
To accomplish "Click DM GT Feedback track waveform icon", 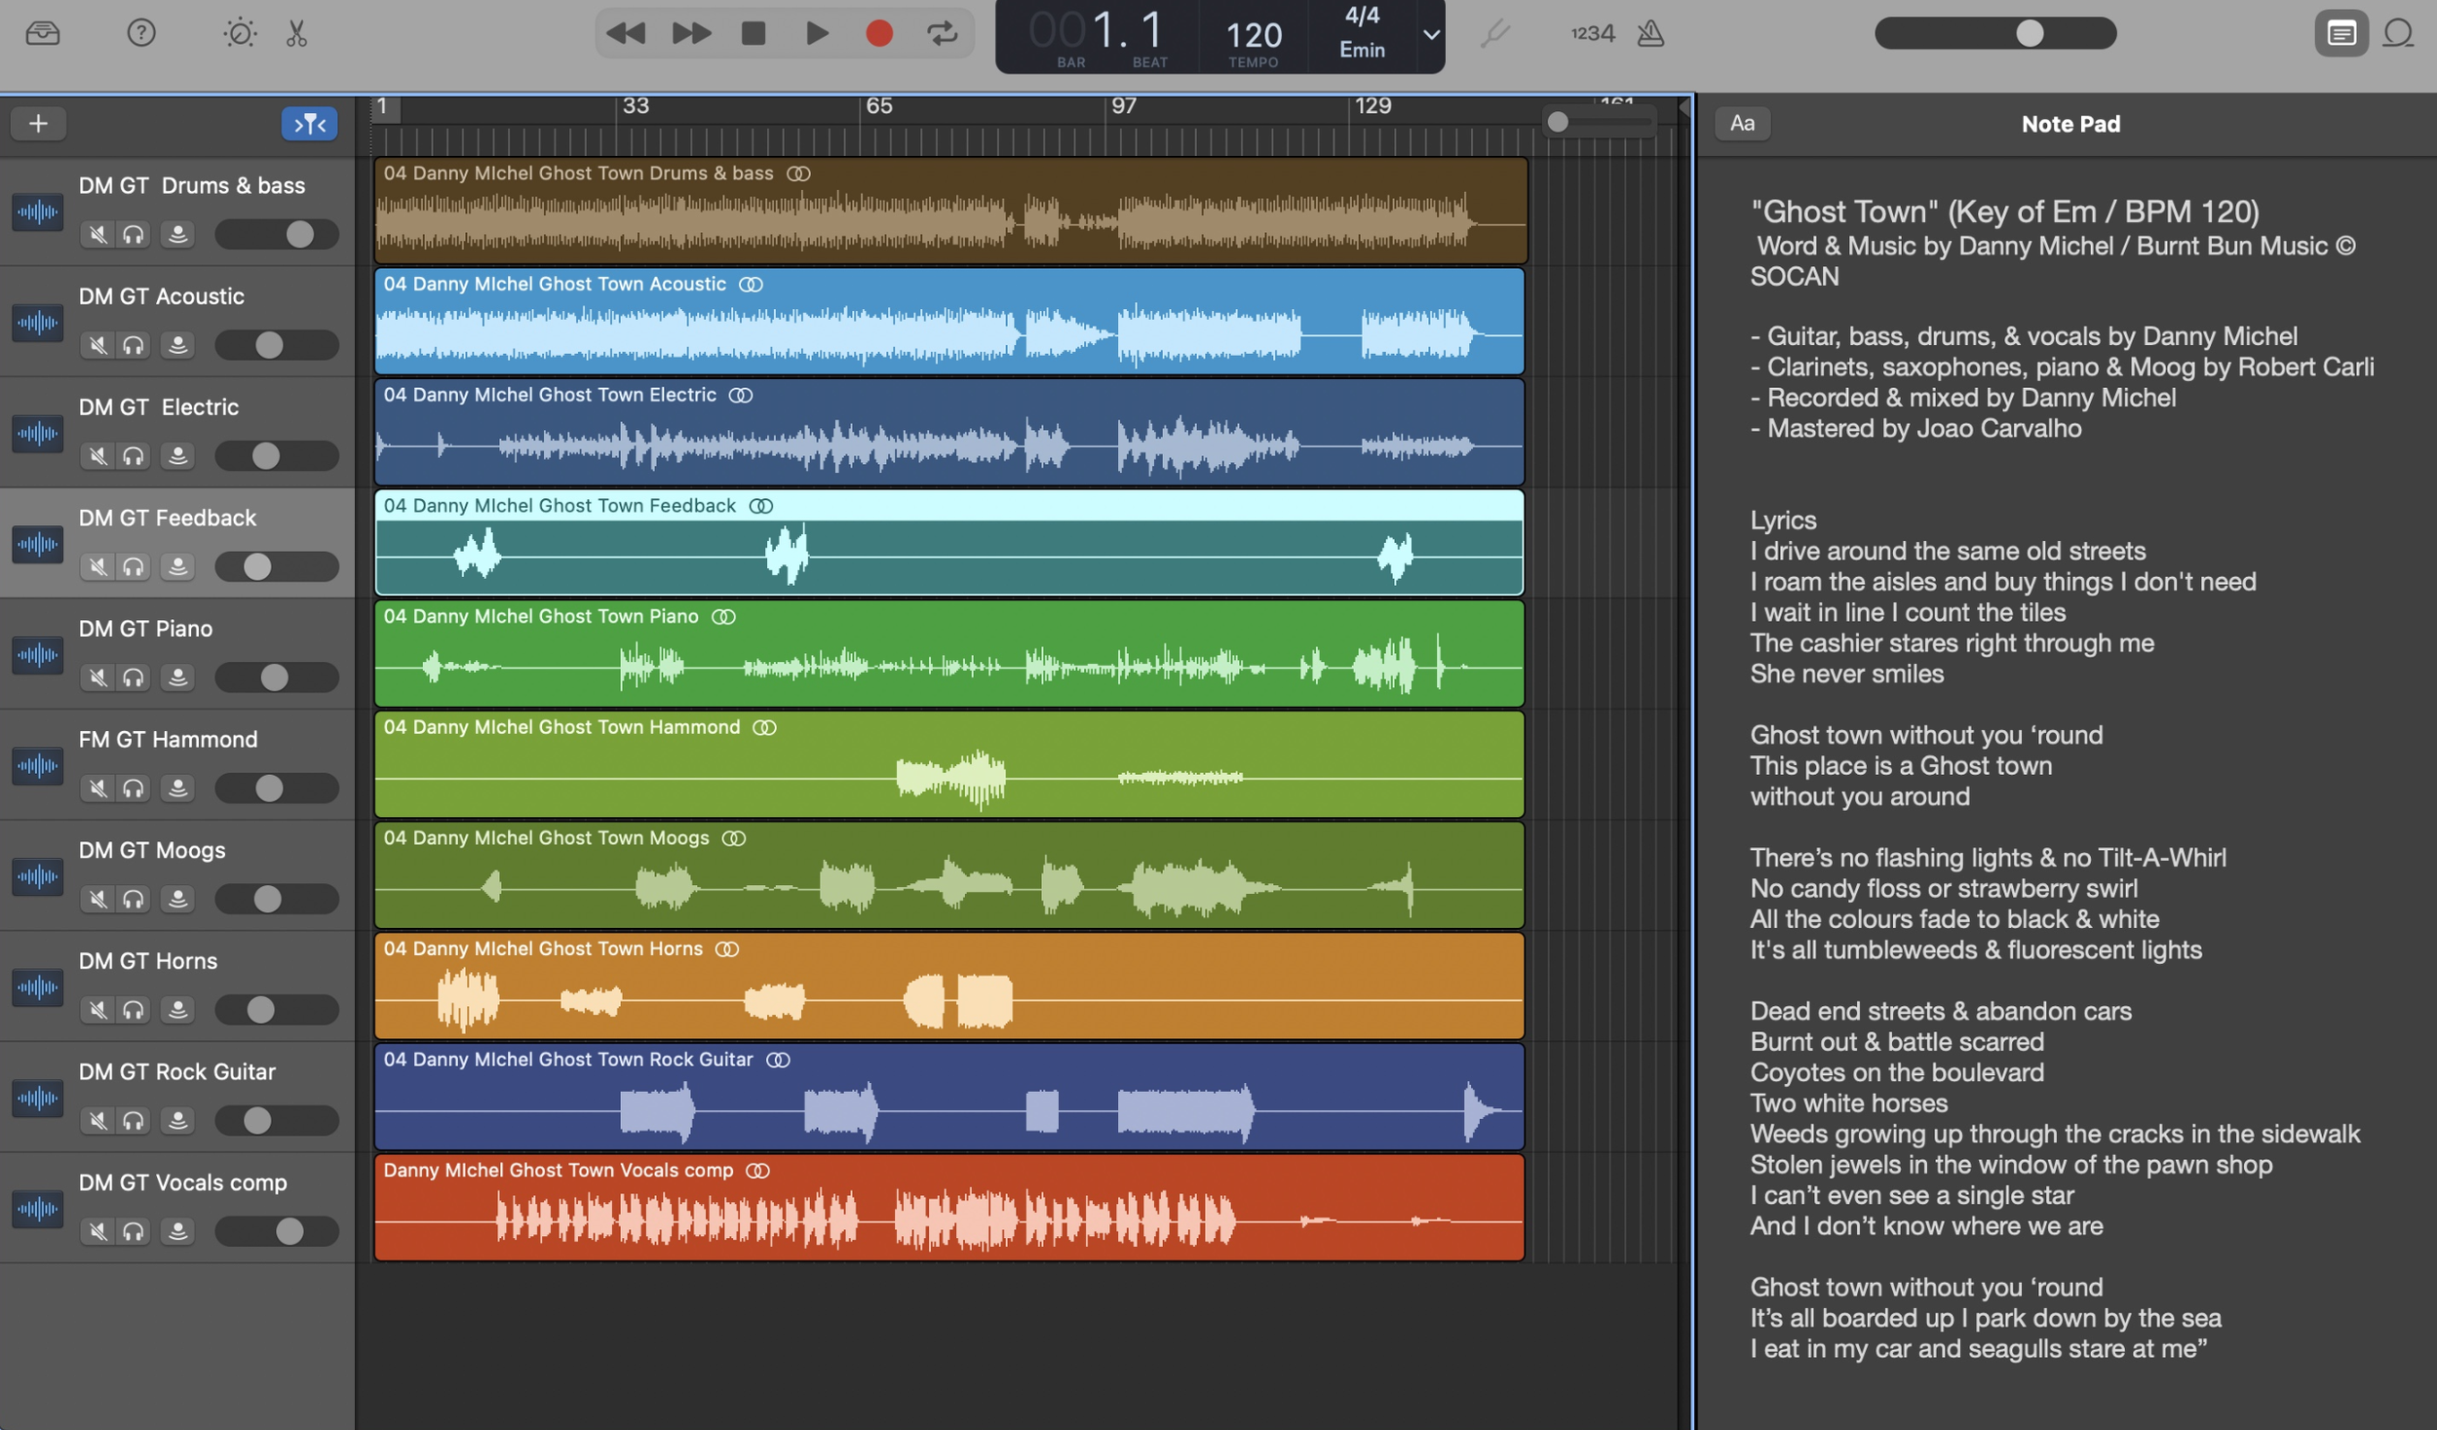I will point(37,544).
